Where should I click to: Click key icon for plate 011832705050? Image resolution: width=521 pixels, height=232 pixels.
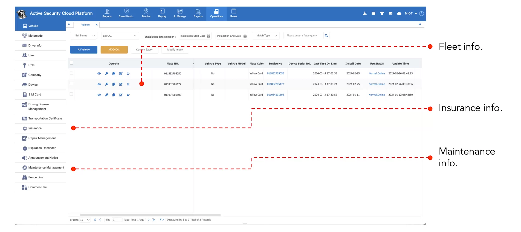pos(107,74)
